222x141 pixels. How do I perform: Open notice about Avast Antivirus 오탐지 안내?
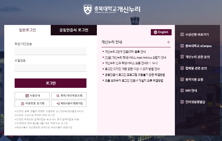coord(136,57)
